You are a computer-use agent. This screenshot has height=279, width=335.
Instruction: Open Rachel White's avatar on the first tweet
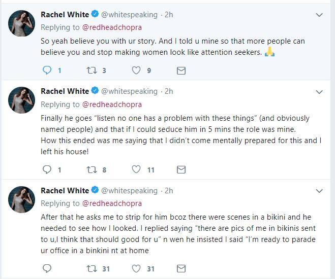pyautogui.click(x=21, y=23)
